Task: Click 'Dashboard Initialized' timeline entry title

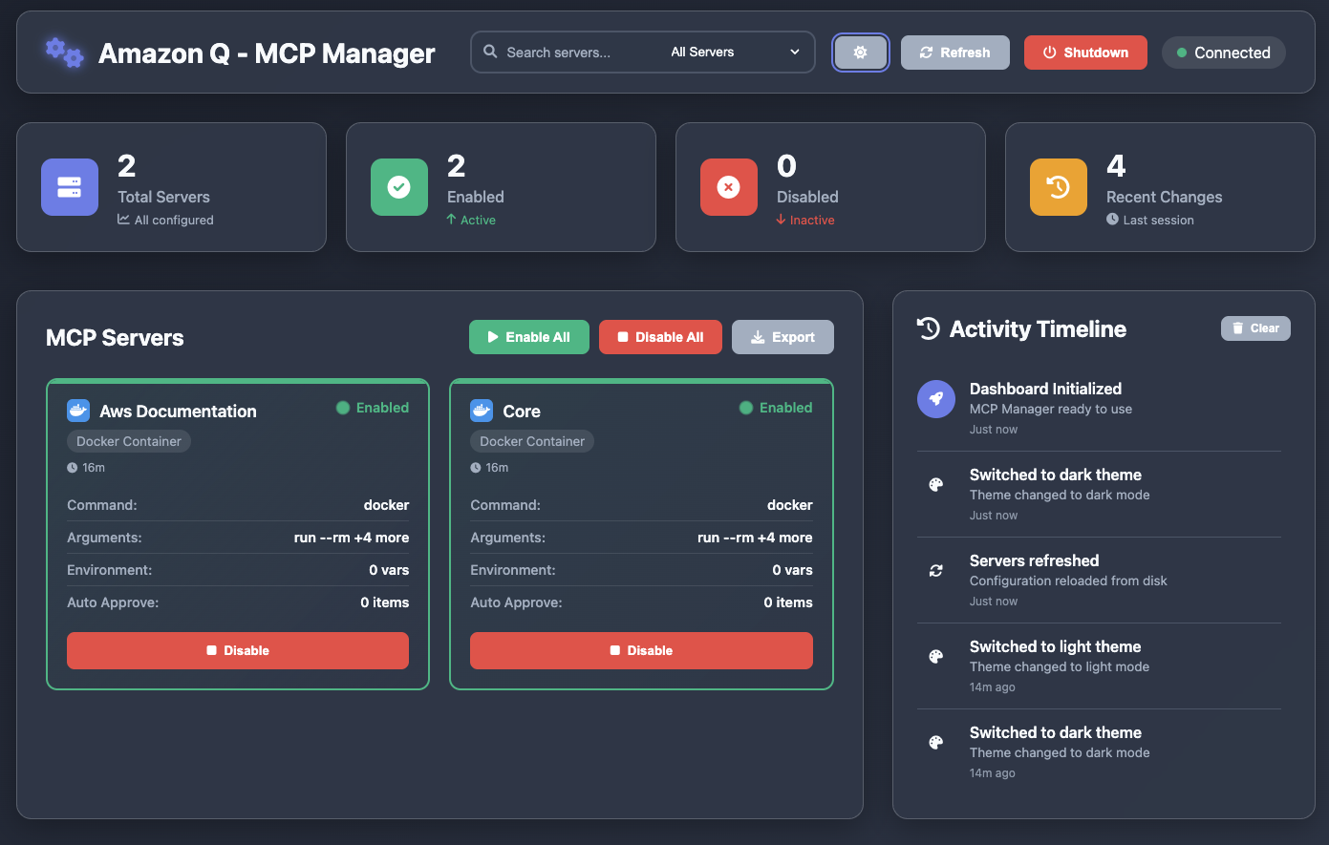Action: pyautogui.click(x=1045, y=389)
